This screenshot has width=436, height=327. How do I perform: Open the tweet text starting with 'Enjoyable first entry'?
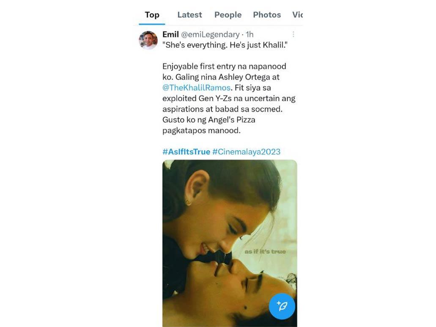pos(229,98)
